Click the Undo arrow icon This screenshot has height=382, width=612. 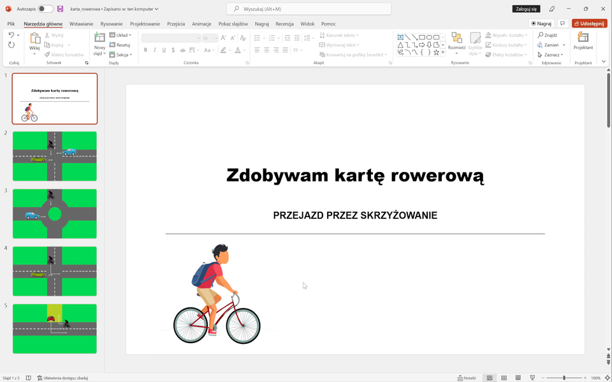pyautogui.click(x=11, y=35)
